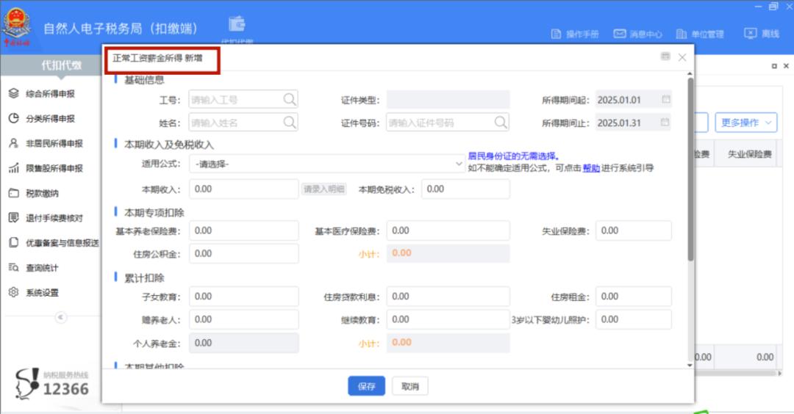
Task: Click the search icon in 工号 field
Action: click(x=290, y=100)
